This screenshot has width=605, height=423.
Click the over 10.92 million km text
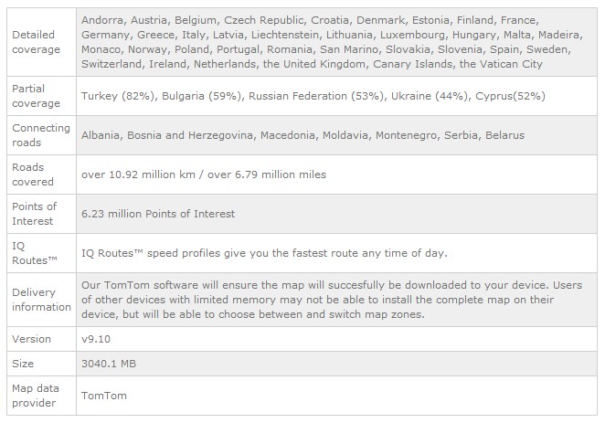tap(138, 174)
